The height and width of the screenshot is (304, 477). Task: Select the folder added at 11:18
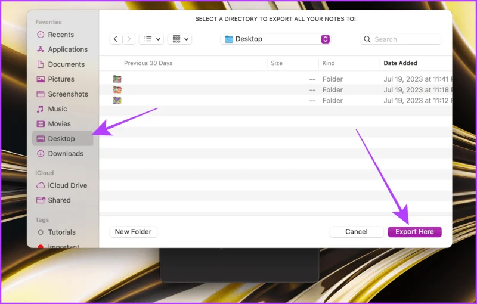click(x=275, y=90)
